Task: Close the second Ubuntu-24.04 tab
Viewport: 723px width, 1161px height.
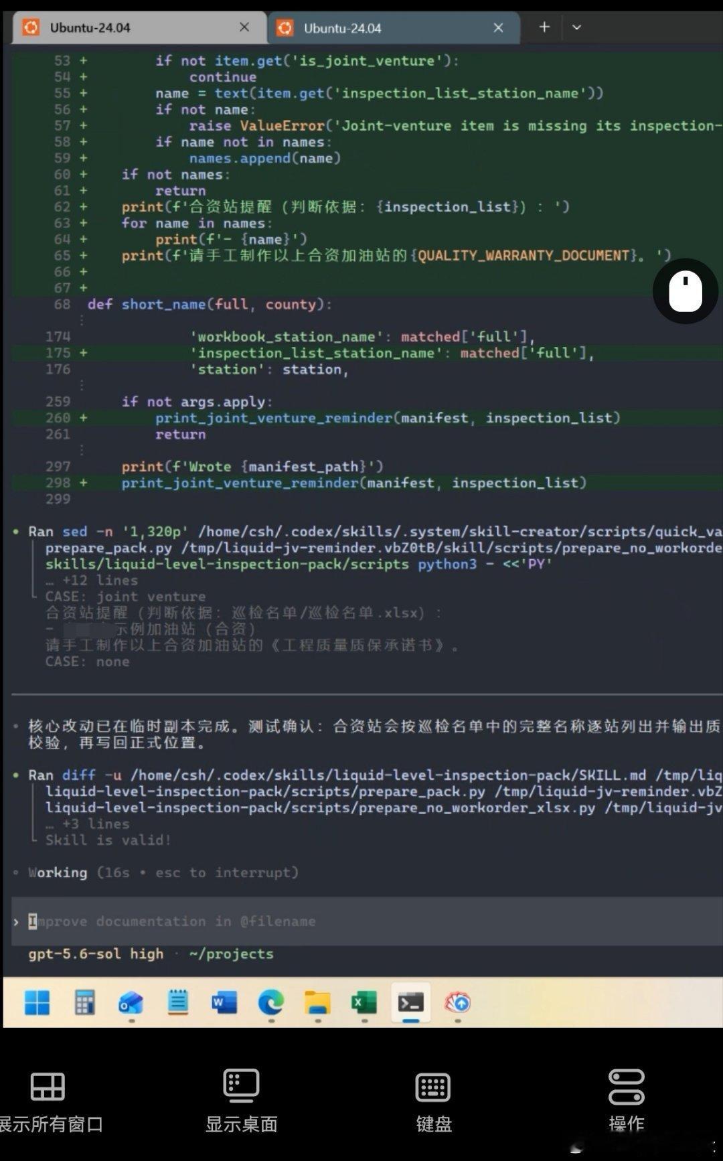Action: (498, 27)
